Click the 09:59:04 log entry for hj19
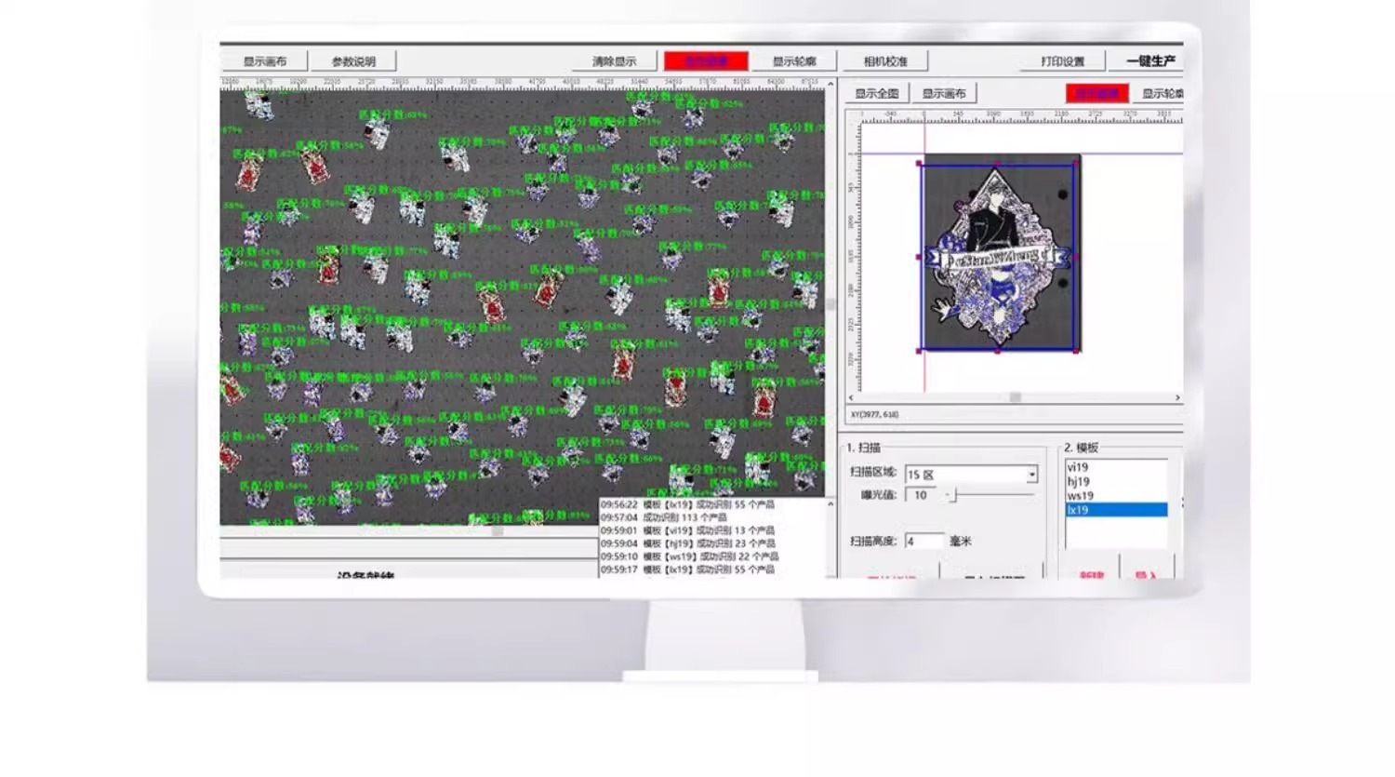This screenshot has width=1395, height=777. pyautogui.click(x=687, y=543)
